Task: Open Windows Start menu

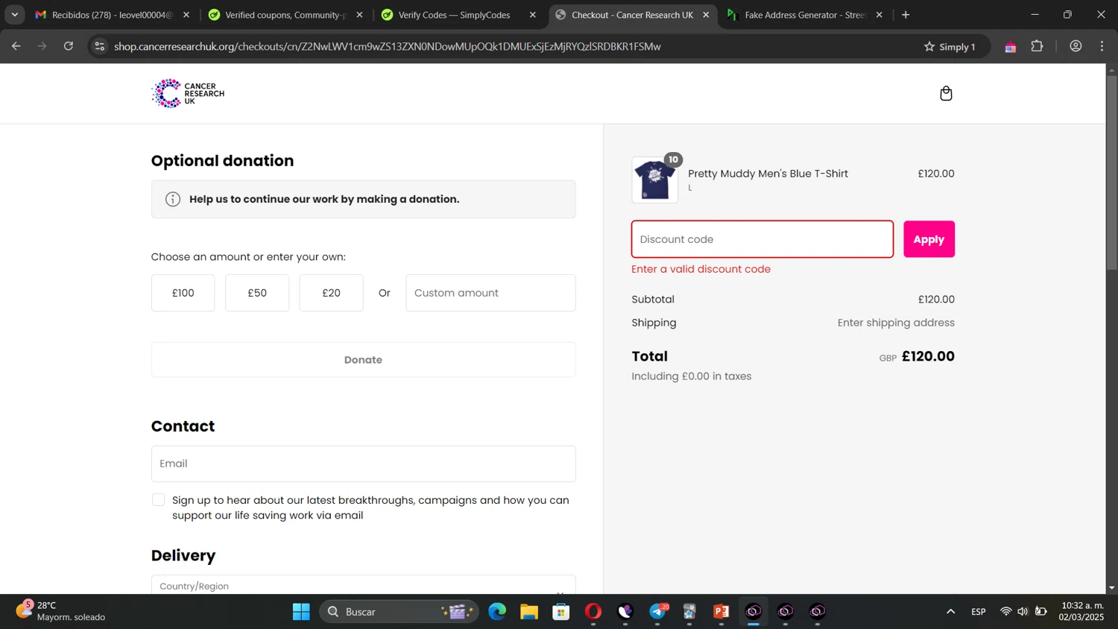Action: [x=301, y=612]
